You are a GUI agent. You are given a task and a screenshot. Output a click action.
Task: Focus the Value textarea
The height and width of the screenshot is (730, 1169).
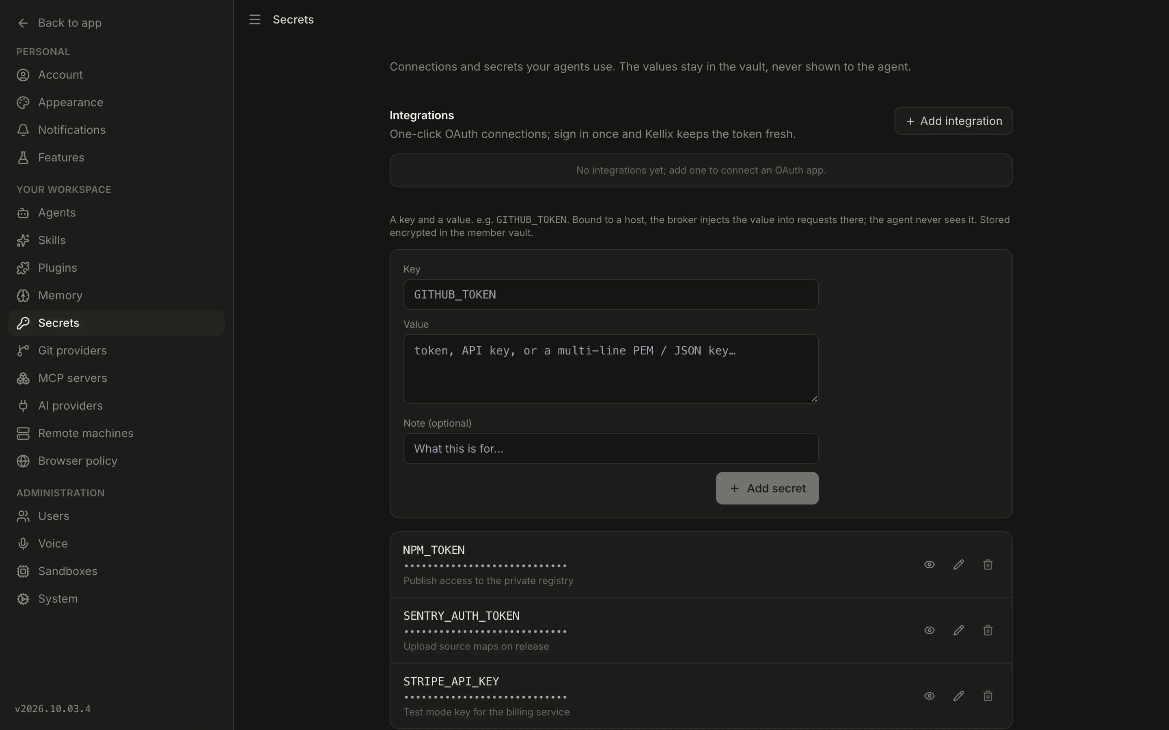[x=610, y=369]
